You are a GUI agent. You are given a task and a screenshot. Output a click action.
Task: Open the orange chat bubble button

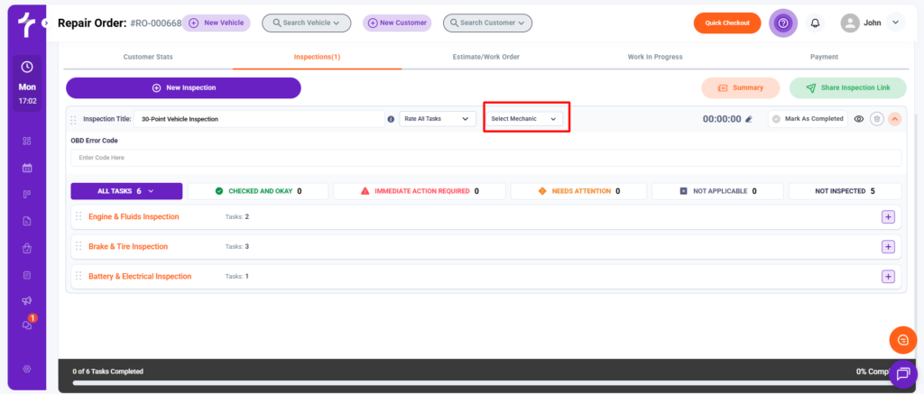pyautogui.click(x=902, y=340)
